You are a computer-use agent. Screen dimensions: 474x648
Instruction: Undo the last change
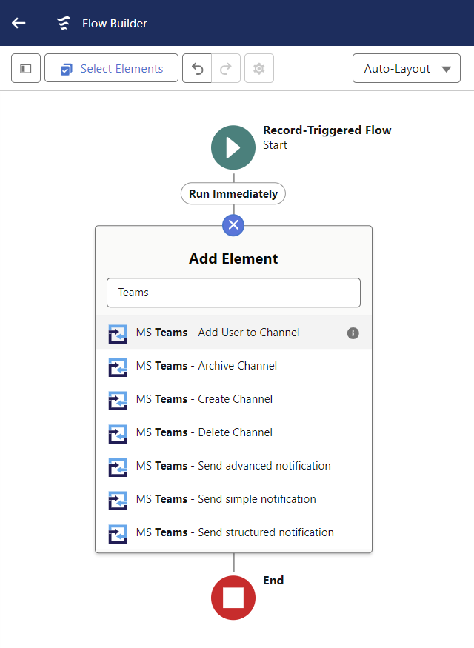click(197, 68)
